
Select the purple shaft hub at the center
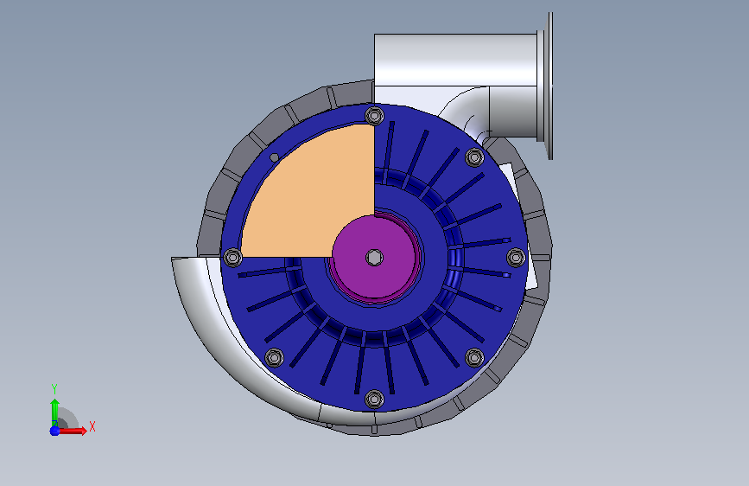[374, 259]
